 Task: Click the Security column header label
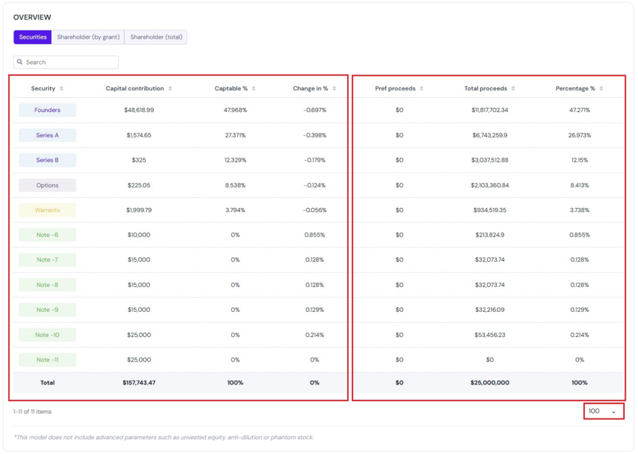pyautogui.click(x=43, y=88)
